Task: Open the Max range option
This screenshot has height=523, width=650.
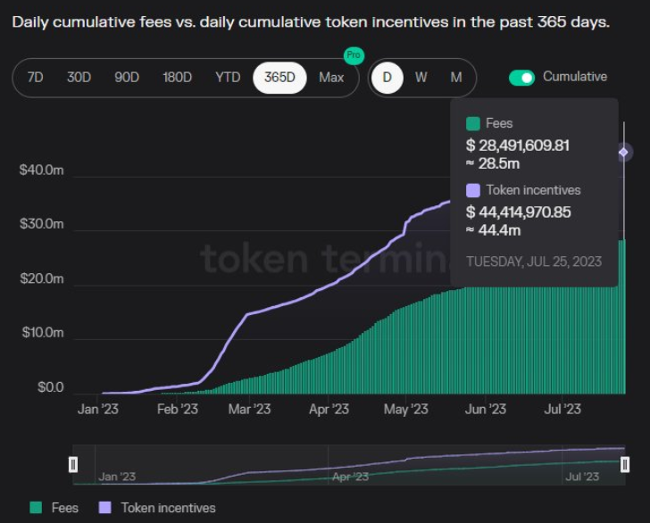Action: (331, 78)
